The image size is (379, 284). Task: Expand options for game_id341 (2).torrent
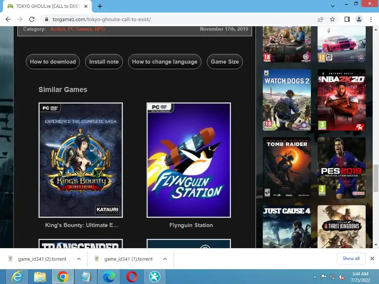[x=79, y=259]
